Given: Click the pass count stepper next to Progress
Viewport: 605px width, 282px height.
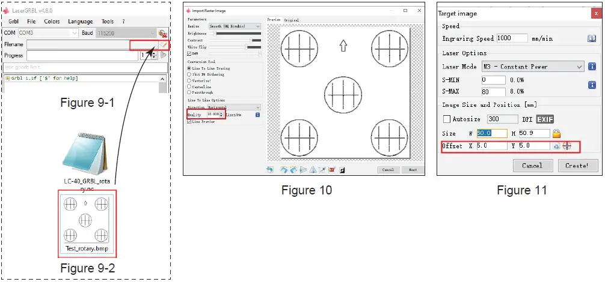Looking at the screenshot, I should pyautogui.click(x=155, y=55).
